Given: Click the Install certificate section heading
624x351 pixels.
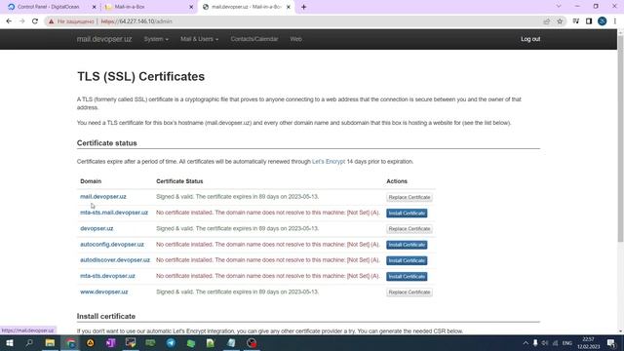Looking at the screenshot, I should coord(106,316).
